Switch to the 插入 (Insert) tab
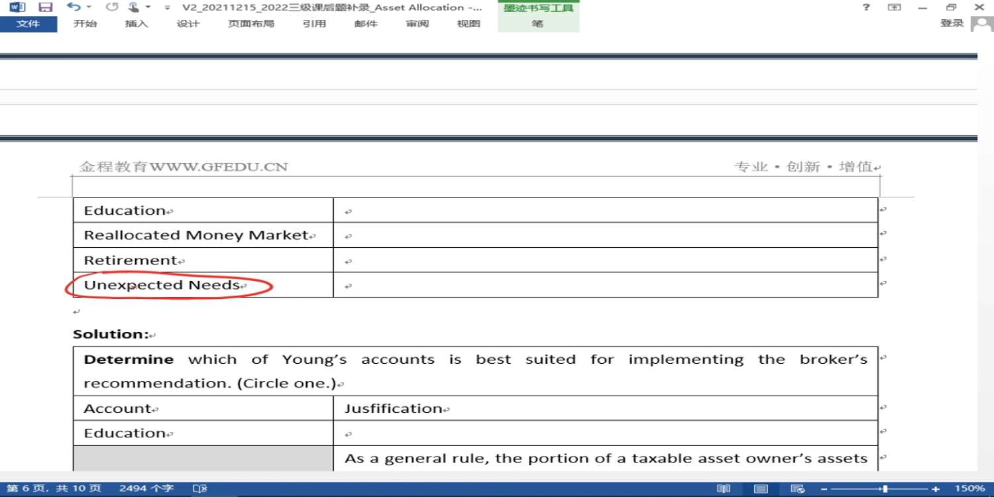The image size is (994, 497). [137, 24]
